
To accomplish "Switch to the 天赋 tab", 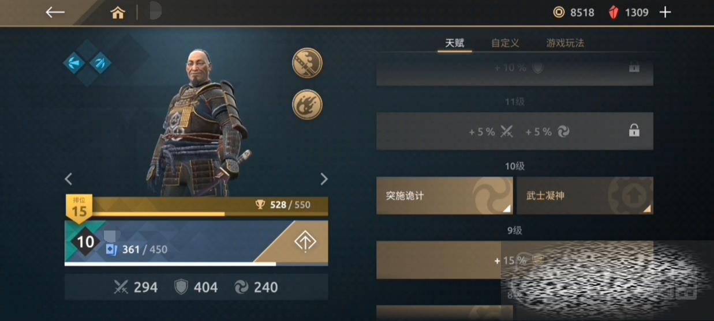I will tap(454, 43).
